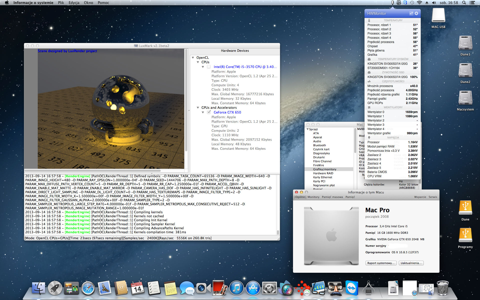Open HWMonitor graph view icon
The height and width of the screenshot is (300, 480).
coord(411,13)
